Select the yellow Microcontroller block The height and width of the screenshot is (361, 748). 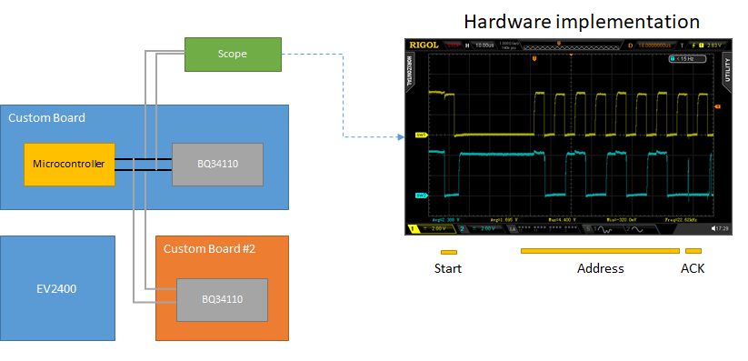[x=70, y=165]
